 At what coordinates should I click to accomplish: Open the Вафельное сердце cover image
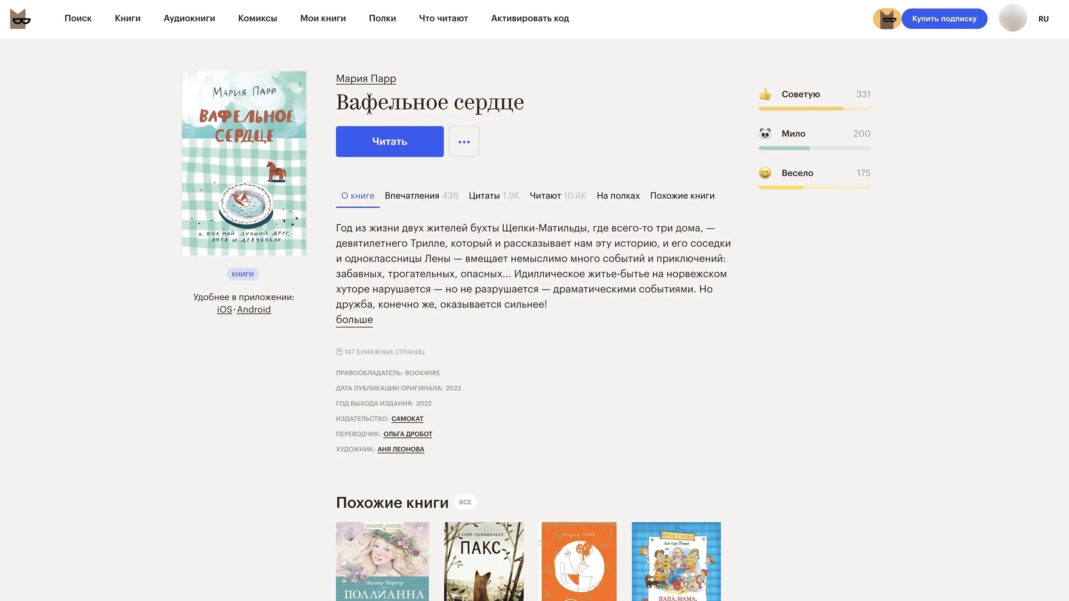tap(244, 163)
